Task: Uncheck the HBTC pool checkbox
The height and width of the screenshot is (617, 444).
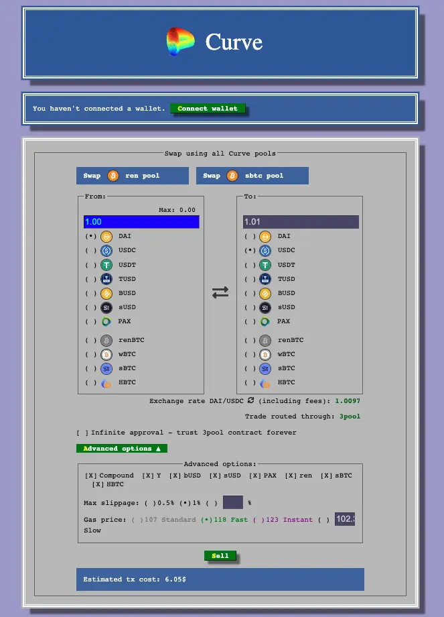Action: tap(98, 484)
